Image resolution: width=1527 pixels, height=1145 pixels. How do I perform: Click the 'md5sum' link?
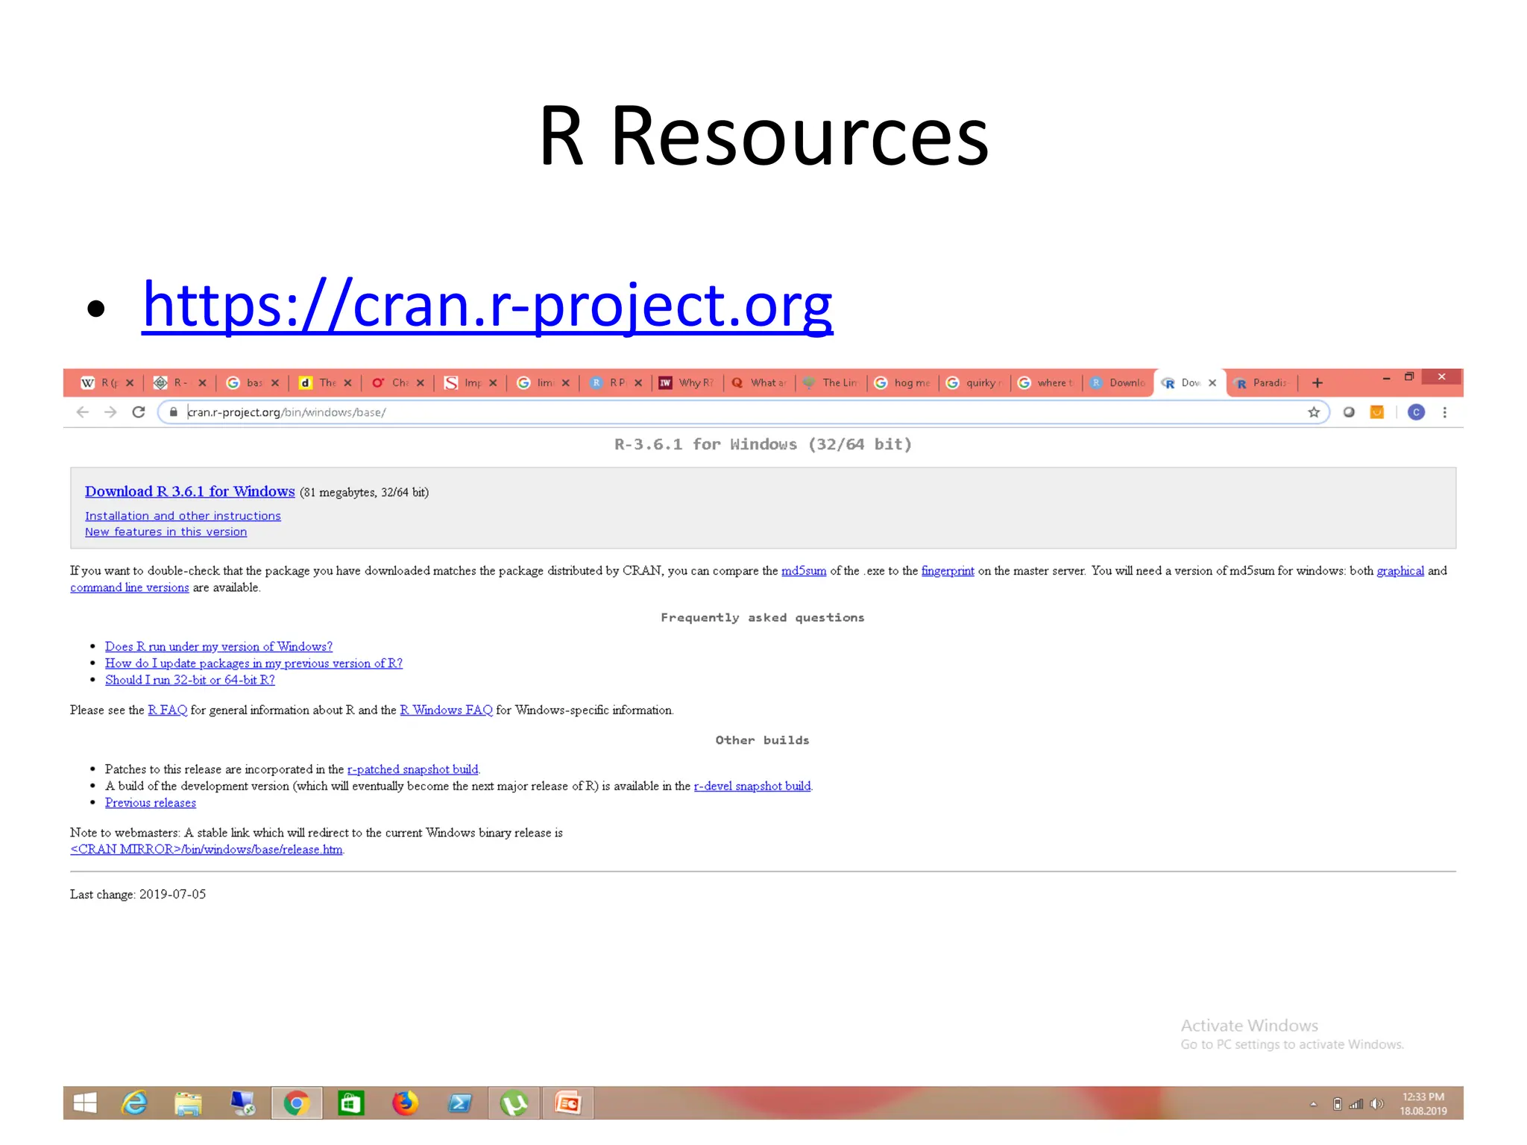click(804, 571)
